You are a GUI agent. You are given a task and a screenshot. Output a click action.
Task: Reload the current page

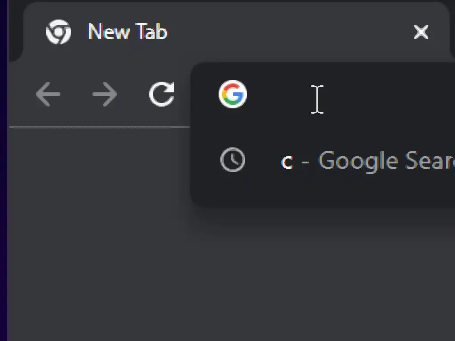(162, 94)
